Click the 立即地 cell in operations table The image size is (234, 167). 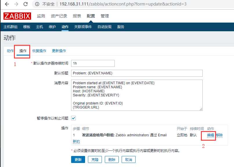click(x=182, y=135)
